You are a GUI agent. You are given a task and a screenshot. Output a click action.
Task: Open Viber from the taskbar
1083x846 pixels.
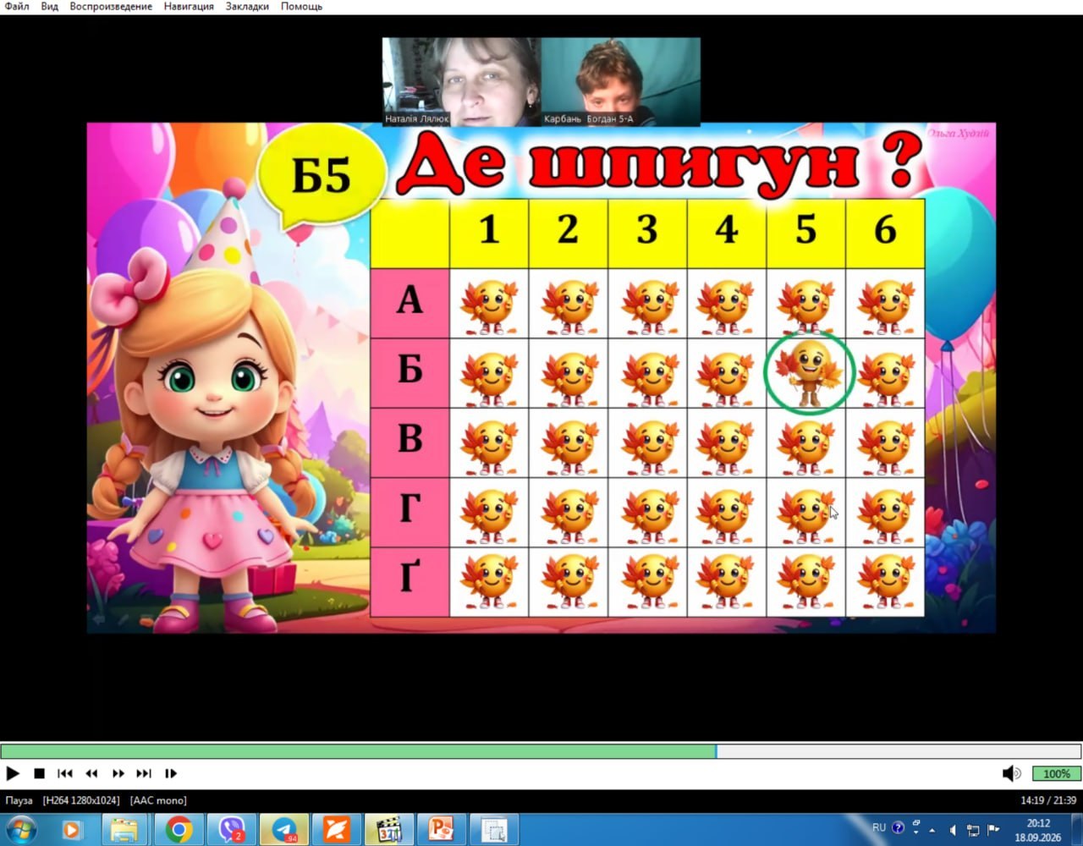[x=231, y=829]
